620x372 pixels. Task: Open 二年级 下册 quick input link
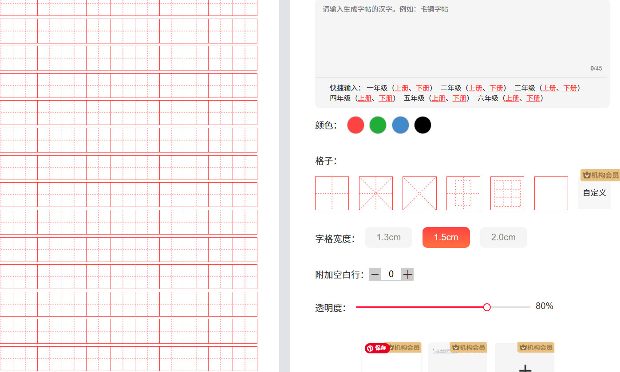[x=496, y=88]
